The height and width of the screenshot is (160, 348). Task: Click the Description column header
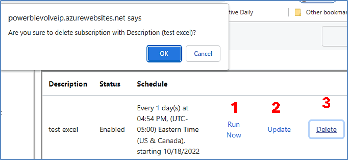point(68,84)
